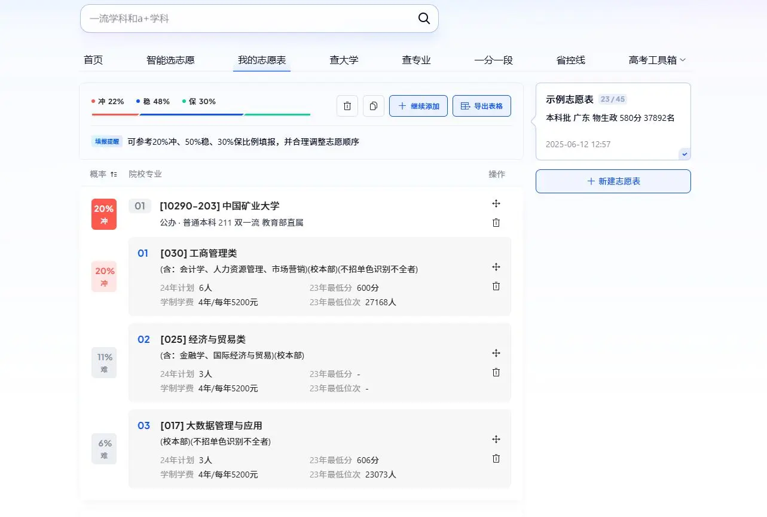Click the move handle for 中国矿业大学

[496, 203]
